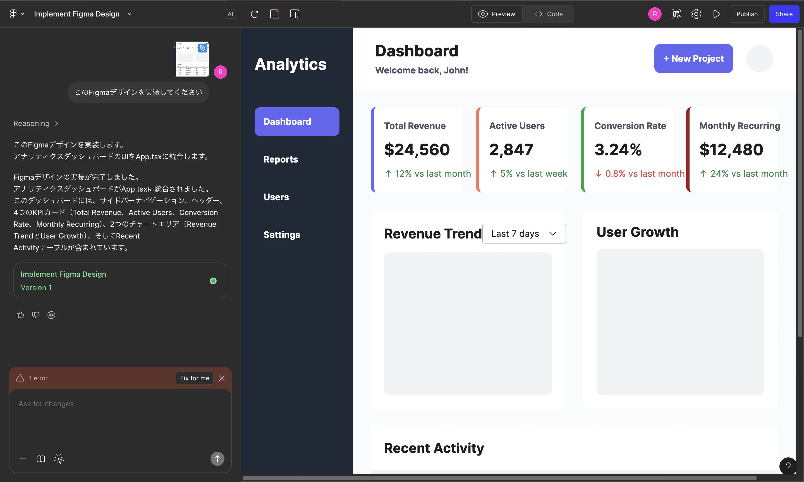This screenshot has width=804, height=482.
Task: Click the Publish button
Action: click(747, 14)
